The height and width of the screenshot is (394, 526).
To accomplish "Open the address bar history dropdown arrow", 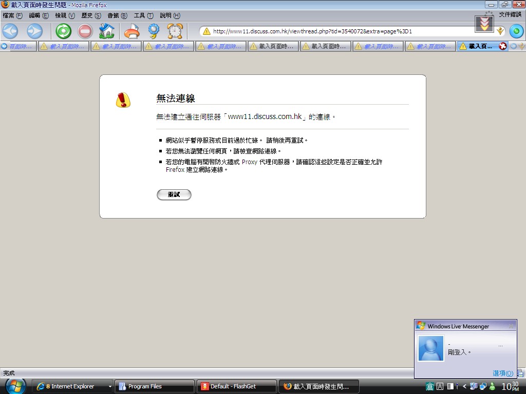I will [x=500, y=31].
